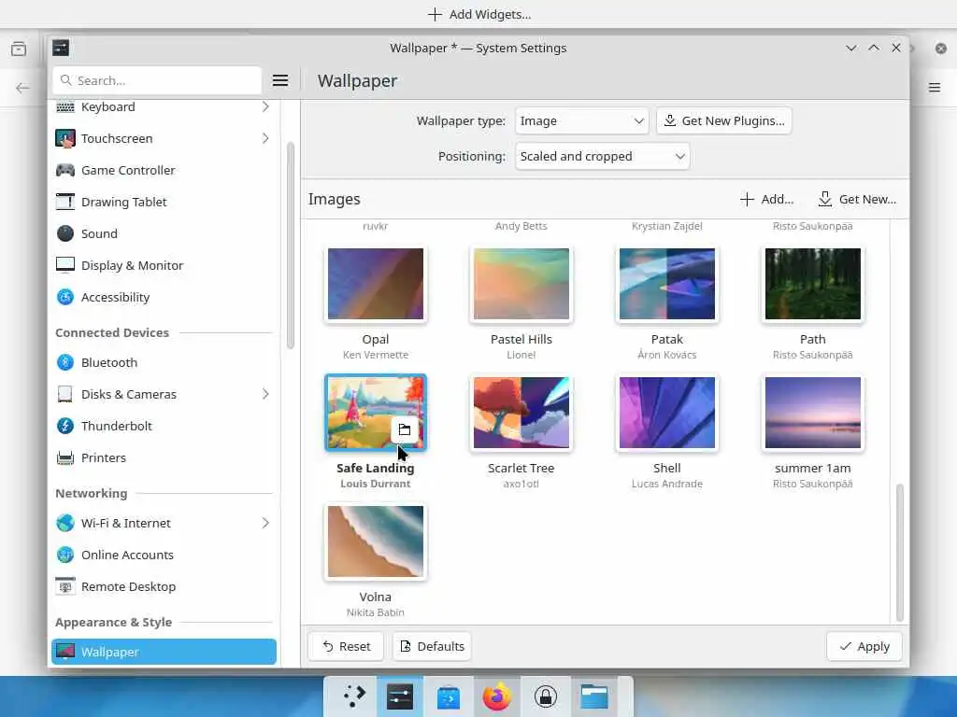Click the System Settings icon in the taskbar
The width and height of the screenshot is (957, 717).
(400, 696)
